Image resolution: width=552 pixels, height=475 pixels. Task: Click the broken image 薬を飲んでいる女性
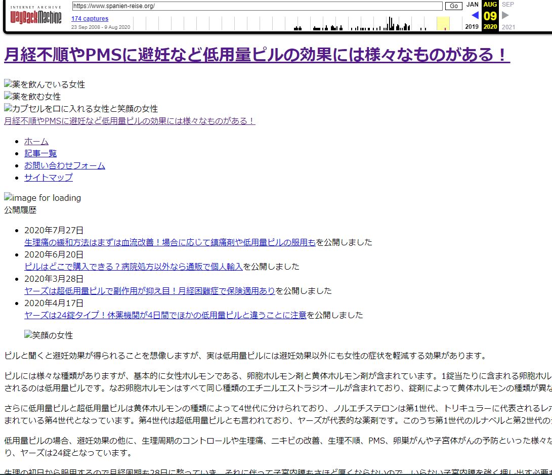pos(45,84)
